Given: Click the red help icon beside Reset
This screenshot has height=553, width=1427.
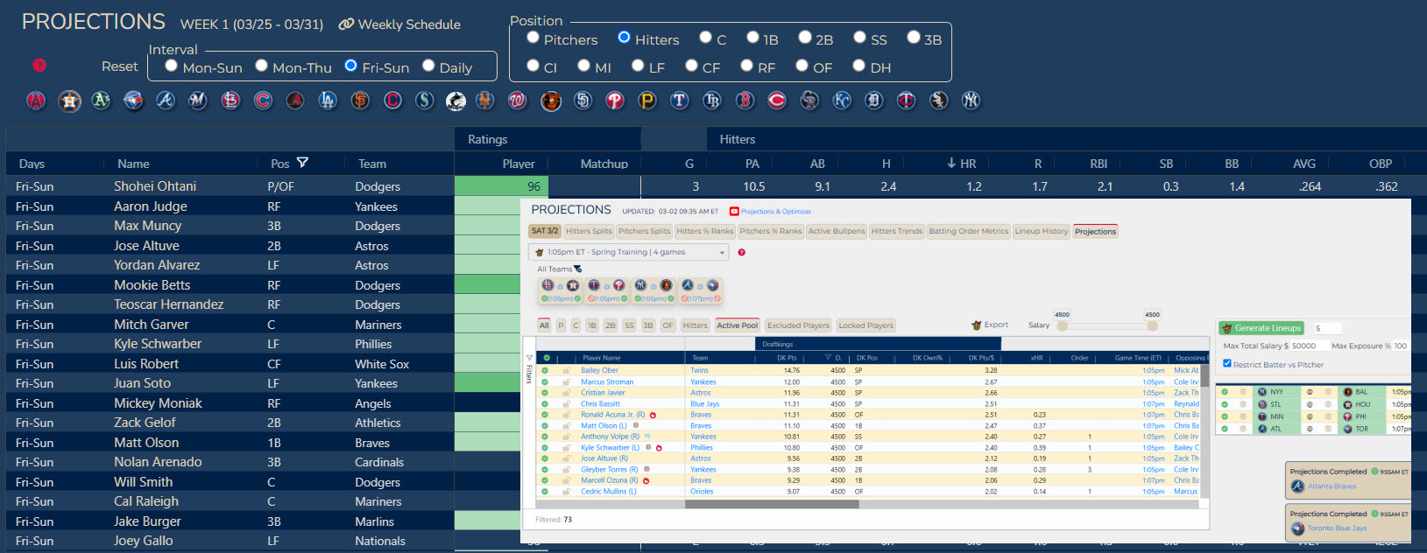Looking at the screenshot, I should (x=39, y=66).
